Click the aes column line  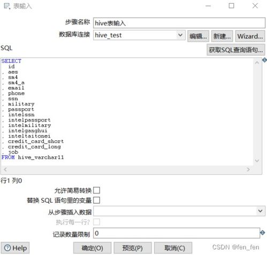pyautogui.click(x=13, y=72)
